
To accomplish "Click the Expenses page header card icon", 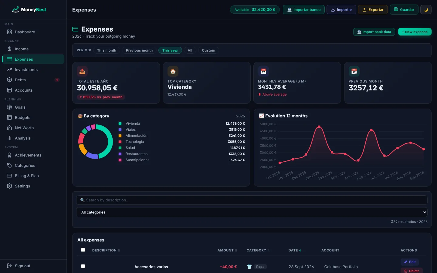I will [75, 29].
